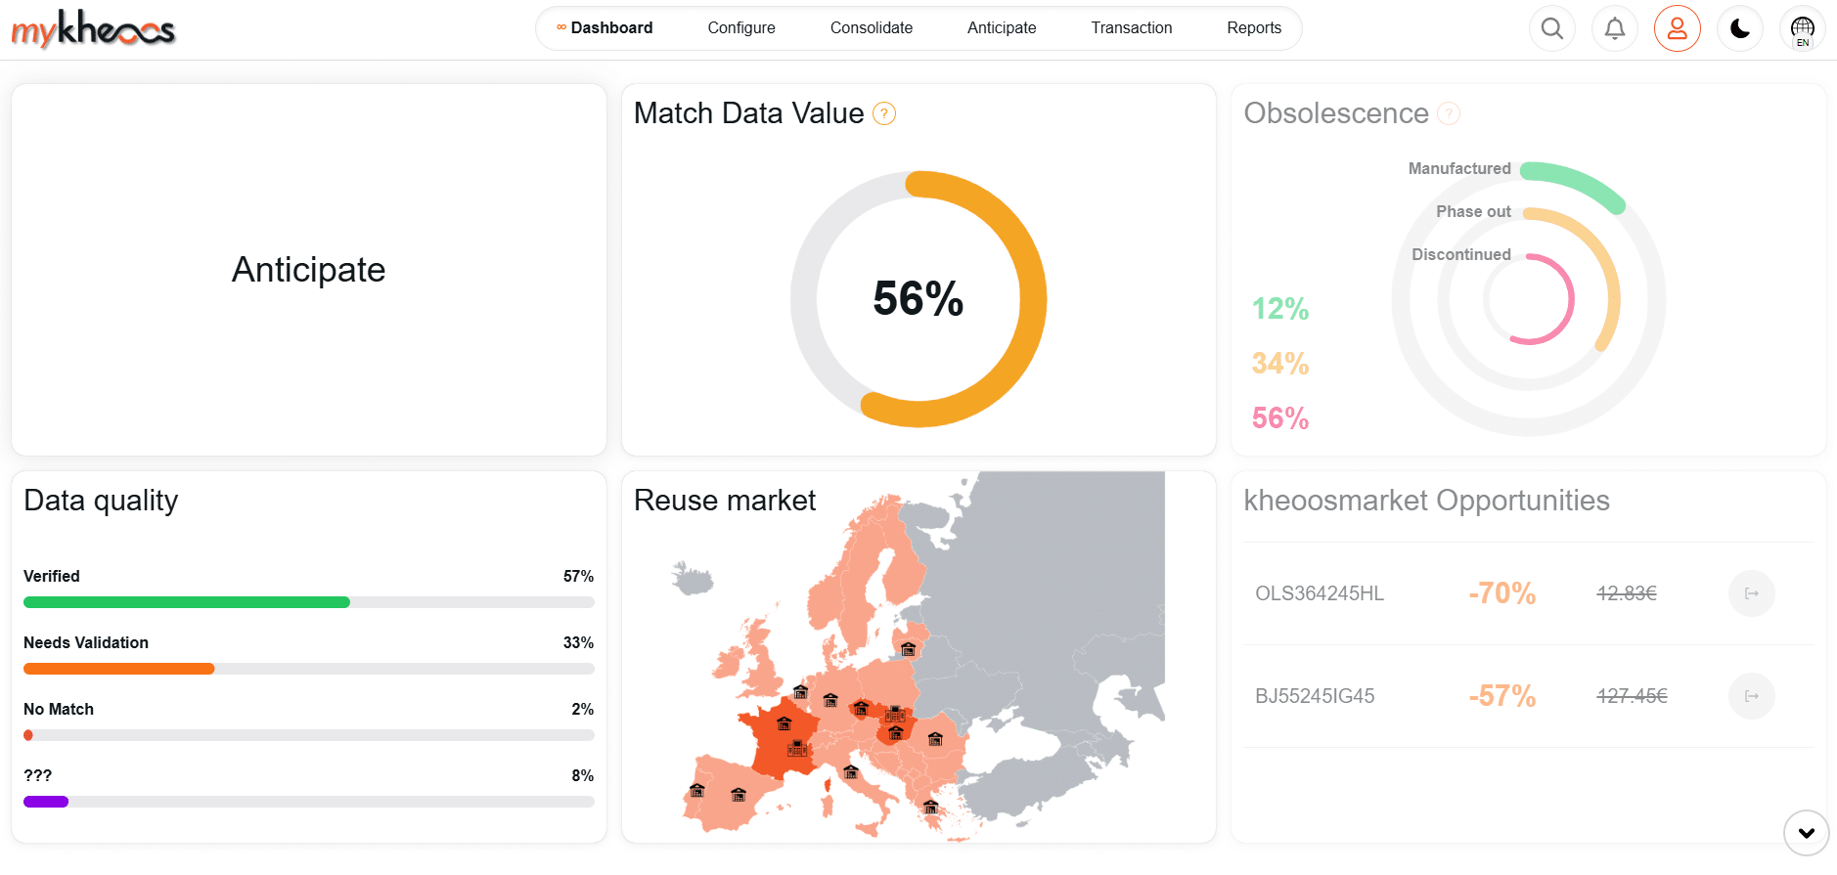Screen dimensions: 1837x875
Task: Click the Obsolescence help question icon
Action: point(1449,113)
